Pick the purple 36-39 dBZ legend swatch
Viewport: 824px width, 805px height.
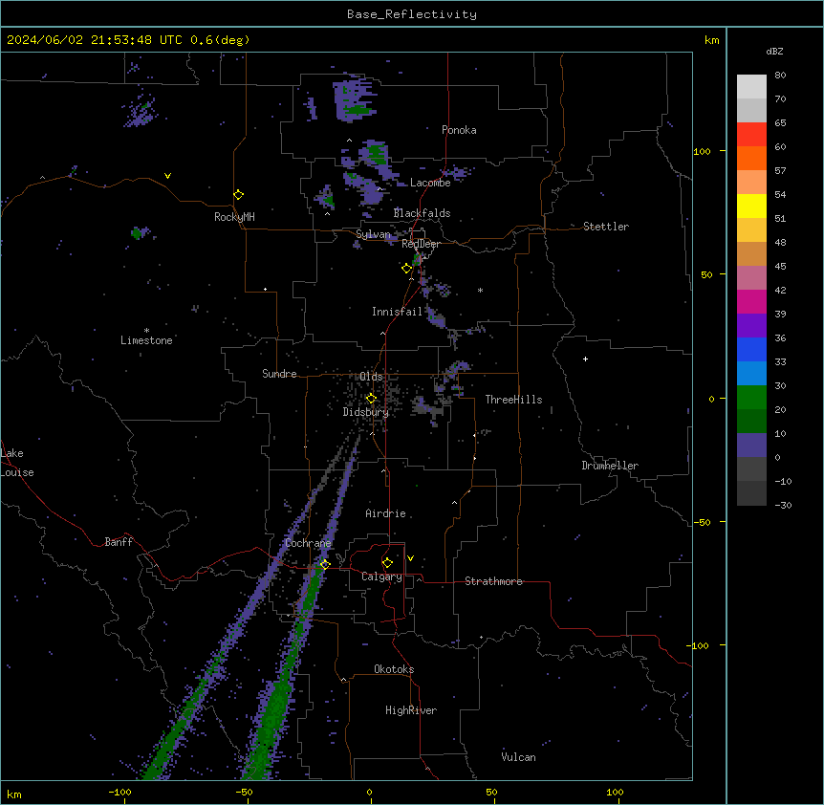(x=751, y=326)
